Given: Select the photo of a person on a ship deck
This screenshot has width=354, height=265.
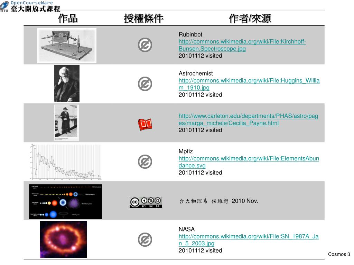Looking at the screenshot, I should (x=67, y=123).
